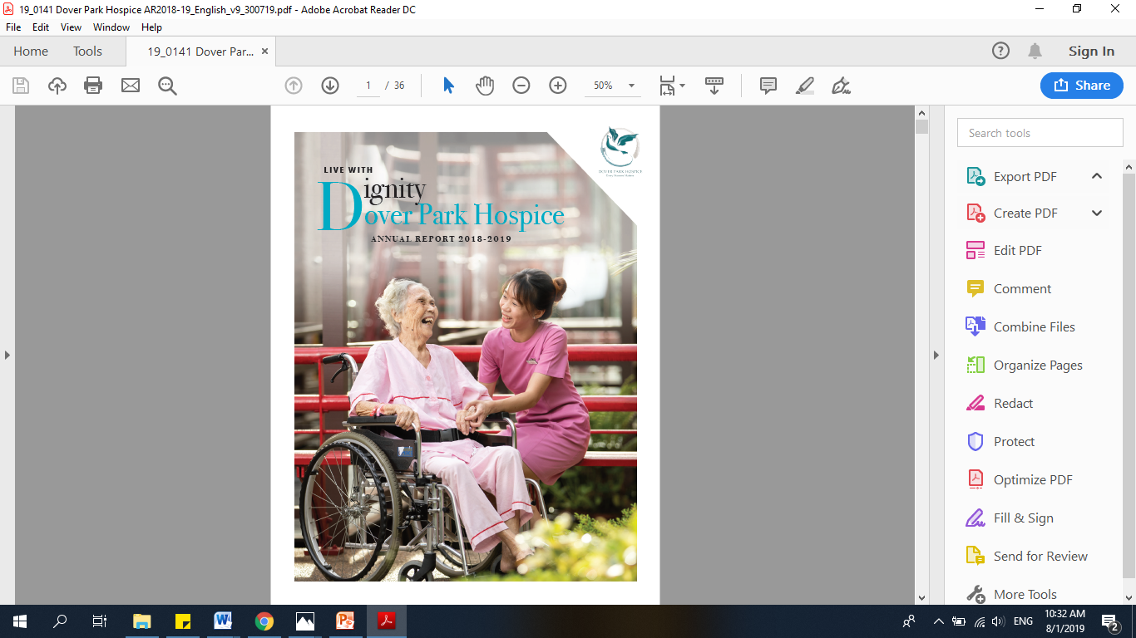Add a sticky note comment icon
The width and height of the screenshot is (1136, 638).
coord(768,86)
